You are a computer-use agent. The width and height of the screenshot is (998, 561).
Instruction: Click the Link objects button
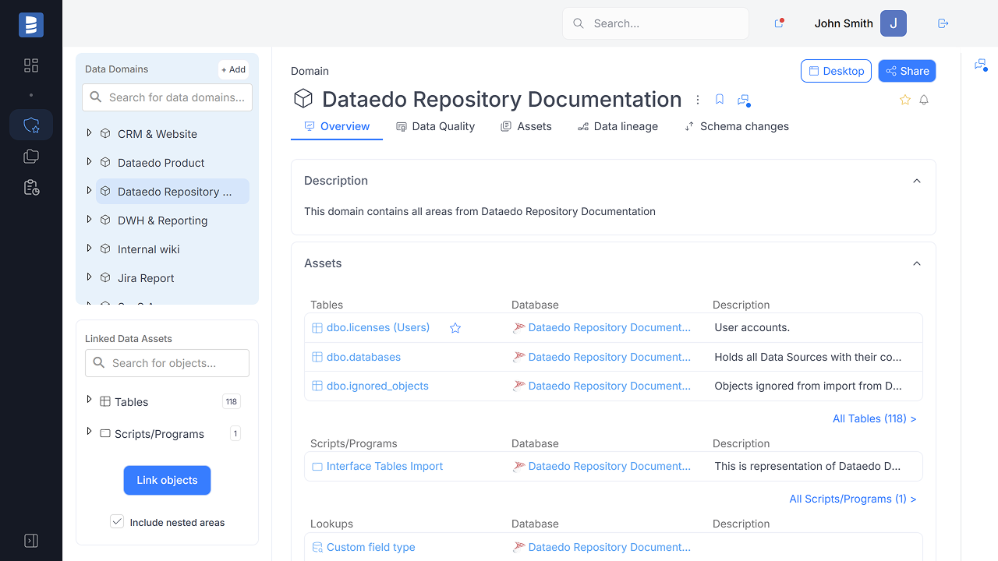pyautogui.click(x=167, y=480)
